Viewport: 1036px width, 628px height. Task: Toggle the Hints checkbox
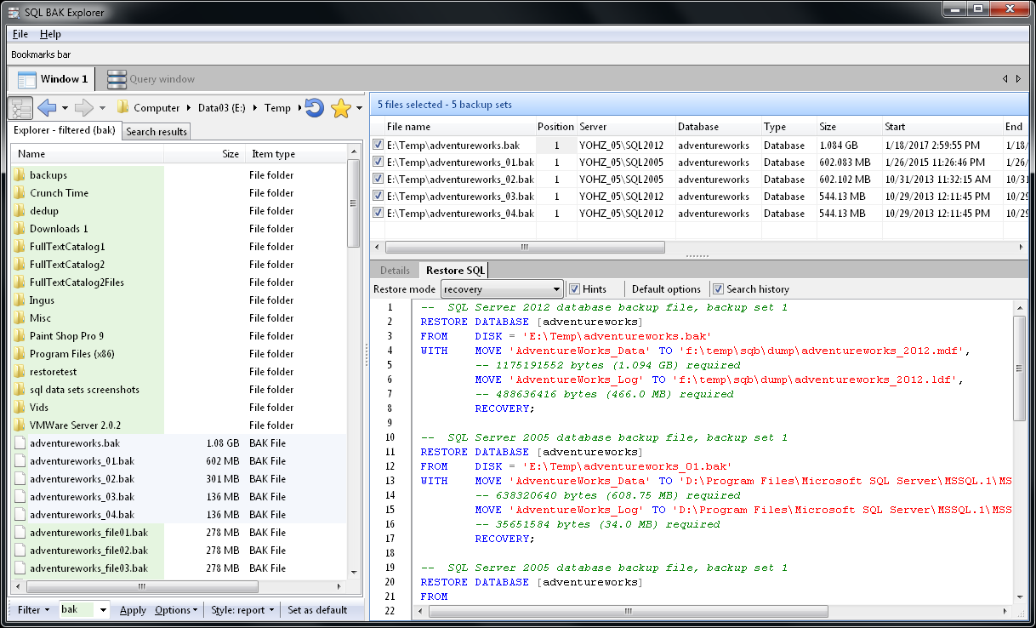point(575,289)
